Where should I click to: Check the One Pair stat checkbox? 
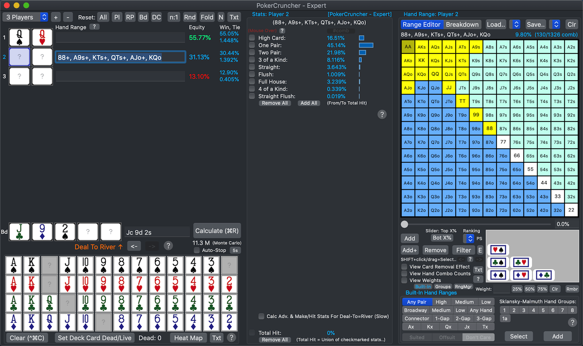252,45
